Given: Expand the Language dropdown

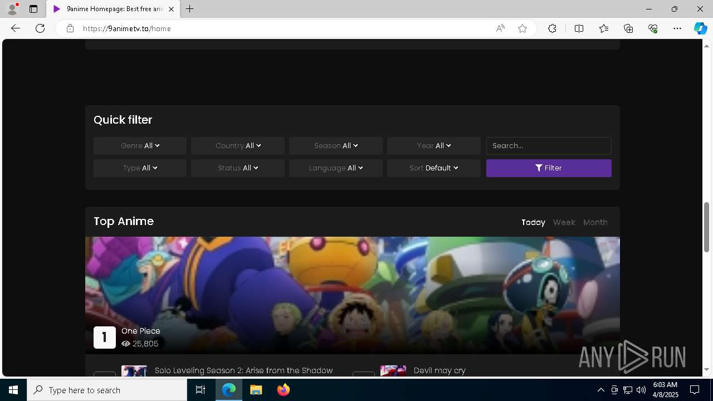Looking at the screenshot, I should click(336, 168).
